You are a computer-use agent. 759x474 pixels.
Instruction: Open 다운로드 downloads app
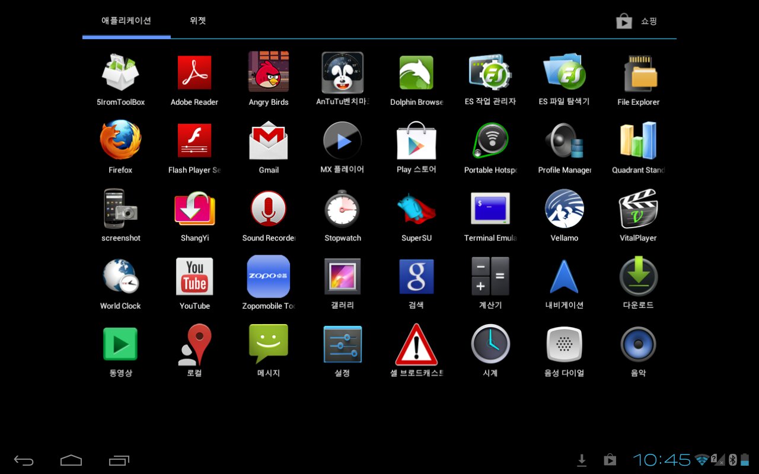click(x=639, y=283)
